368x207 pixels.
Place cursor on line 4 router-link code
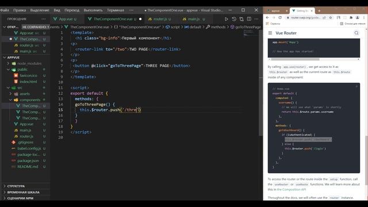128,49
